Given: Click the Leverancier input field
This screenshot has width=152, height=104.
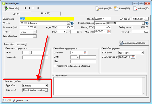Looking at the screenshot, I should [35, 57].
